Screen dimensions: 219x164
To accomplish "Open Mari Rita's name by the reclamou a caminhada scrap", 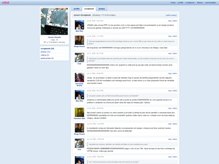I will (x=79, y=101).
